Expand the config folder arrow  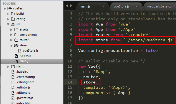(8, 19)
